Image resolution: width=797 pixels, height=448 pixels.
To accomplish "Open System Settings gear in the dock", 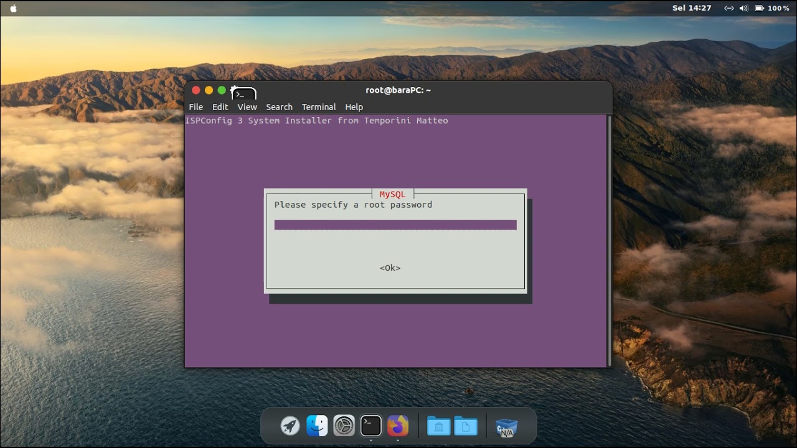I will point(344,426).
